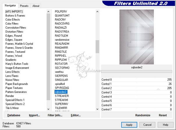Click the Apply button
This screenshot has height=130, width=176.
click(129, 125)
